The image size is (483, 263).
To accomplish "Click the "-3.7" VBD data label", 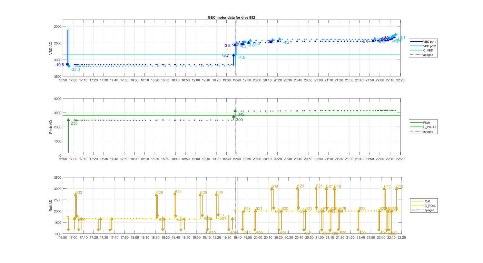I will point(225,55).
